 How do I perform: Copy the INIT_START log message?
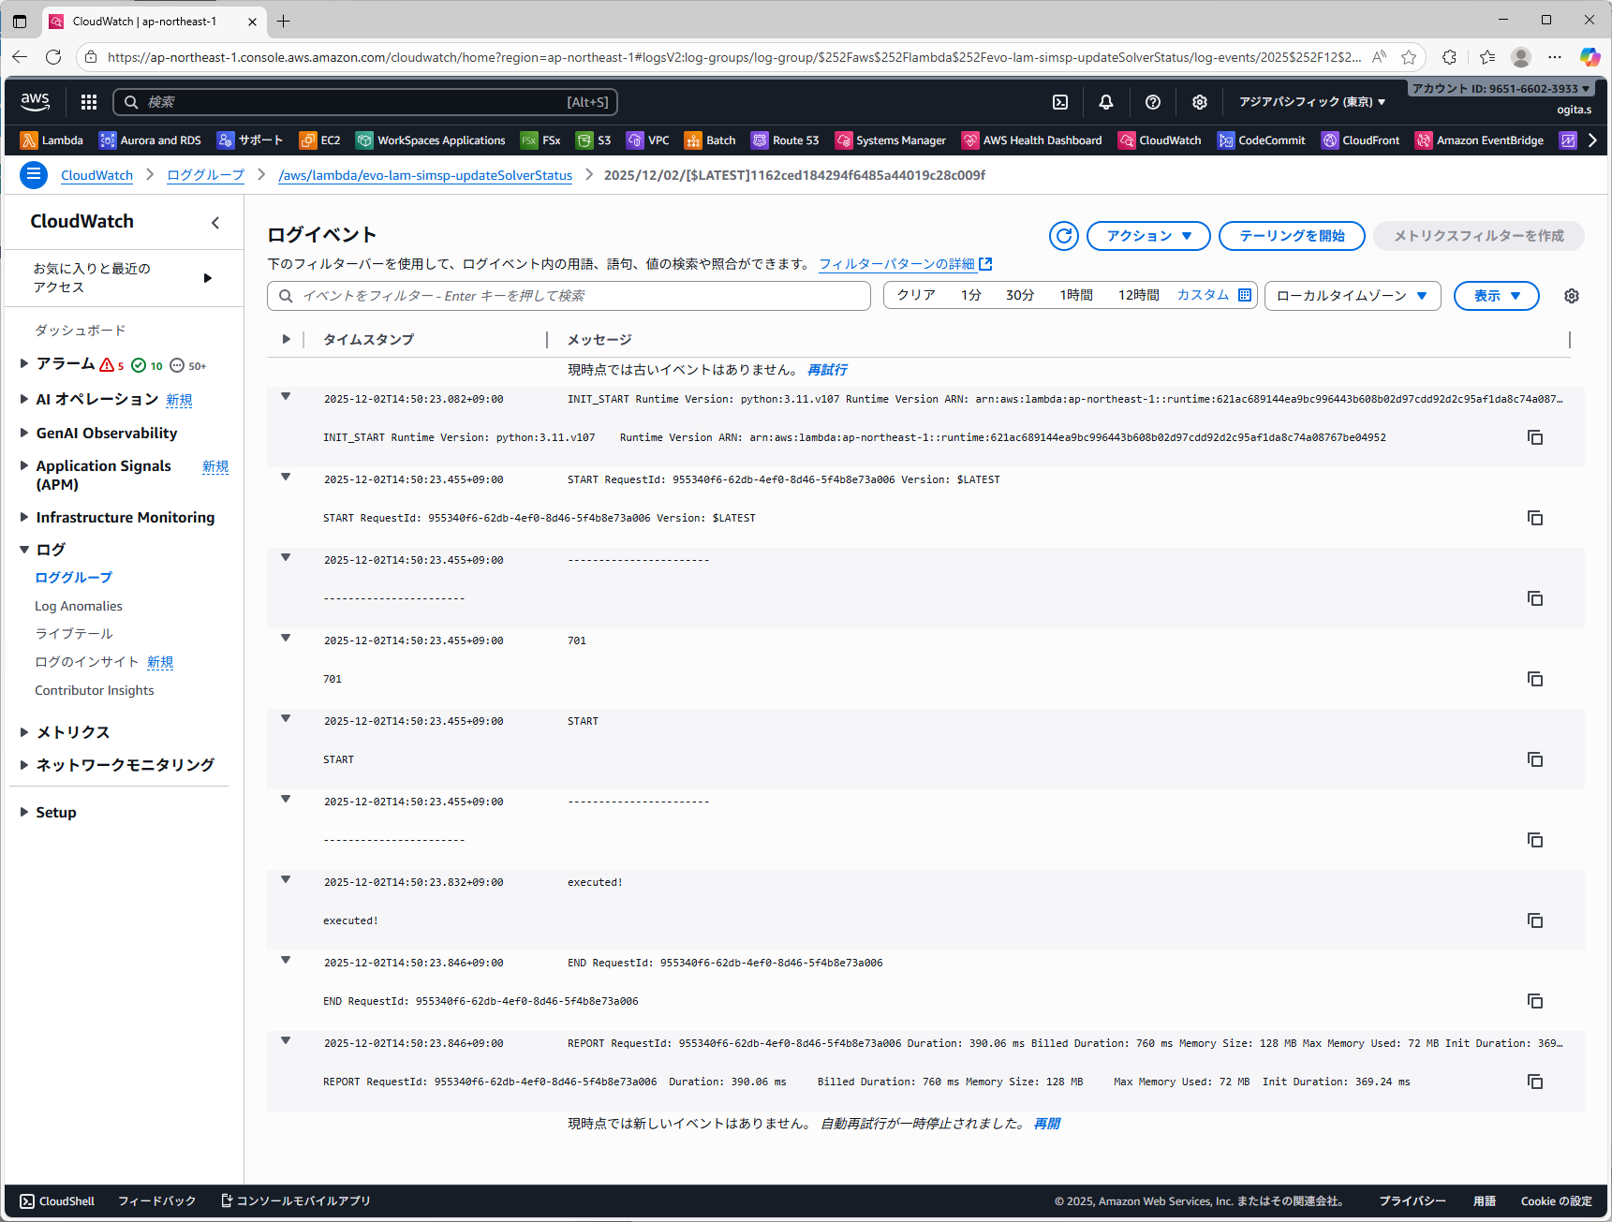pos(1534,437)
